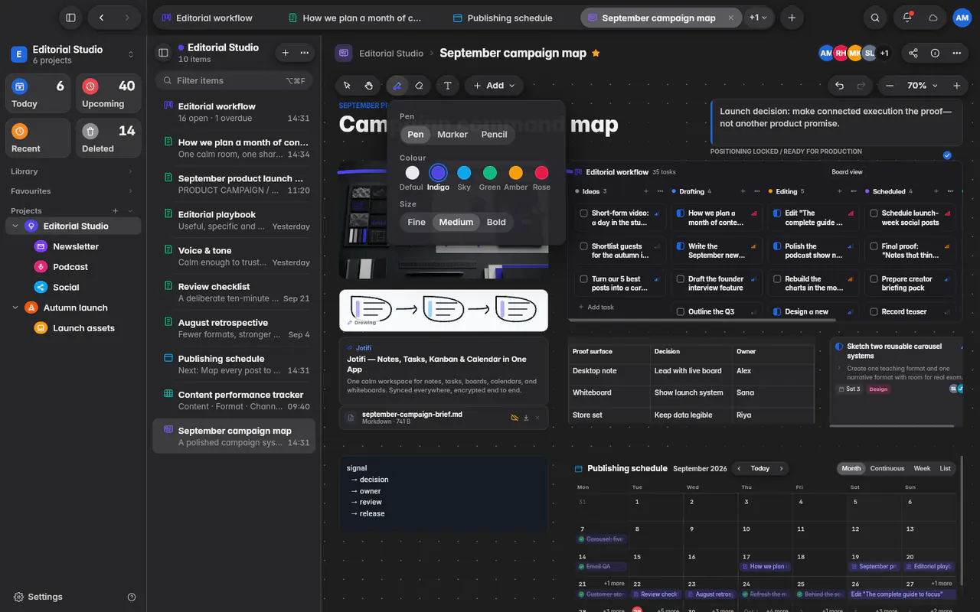980x612 pixels.
Task: Go back with the navigation arrow
Action: click(101, 18)
